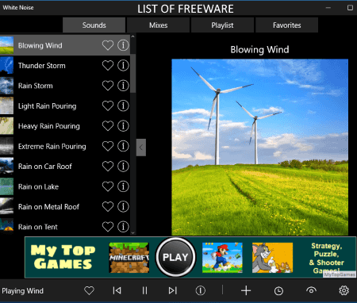Favorite the Extreme Rain Pouring sound
This screenshot has width=357, height=303.
tap(108, 146)
